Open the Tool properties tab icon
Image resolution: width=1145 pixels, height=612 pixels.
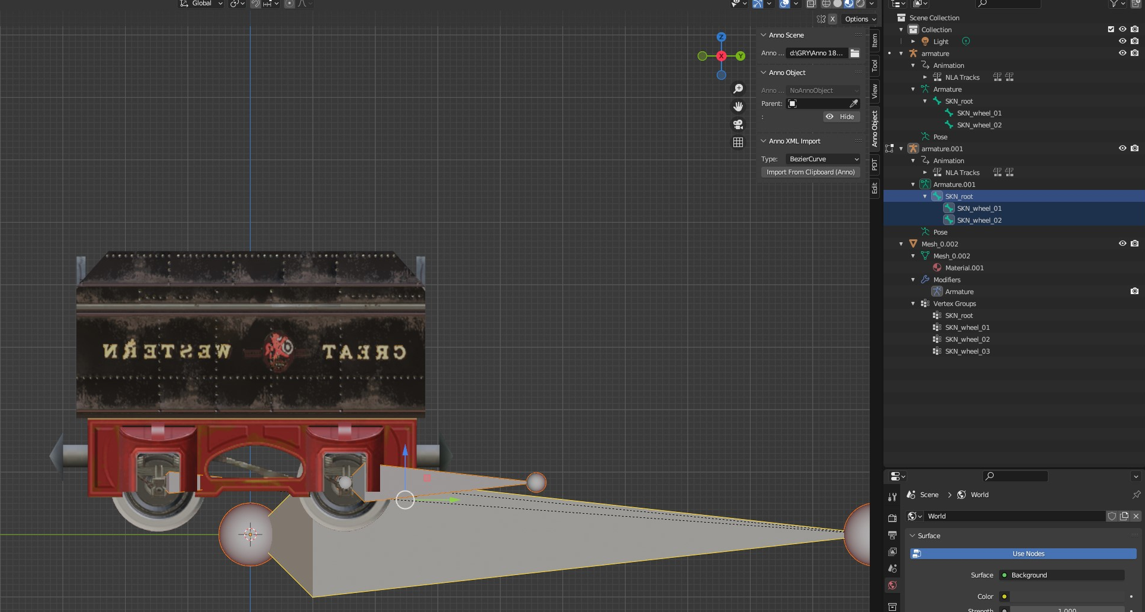point(892,497)
